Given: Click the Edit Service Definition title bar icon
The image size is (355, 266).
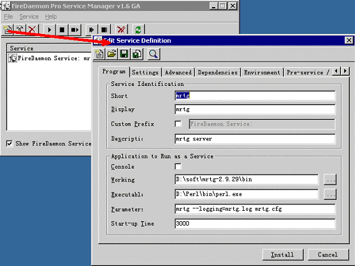Looking at the screenshot, I should pyautogui.click(x=98, y=40).
